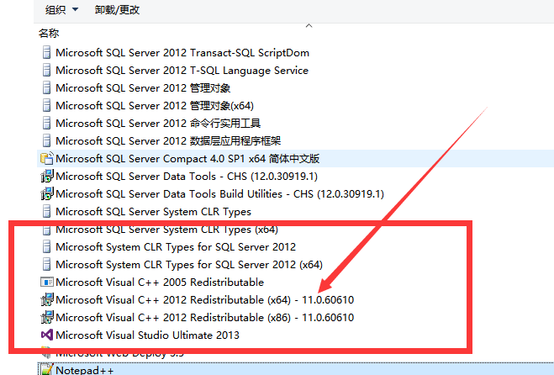Click the SQL Server Compact 4.0 SP1 installer icon

(x=47, y=158)
